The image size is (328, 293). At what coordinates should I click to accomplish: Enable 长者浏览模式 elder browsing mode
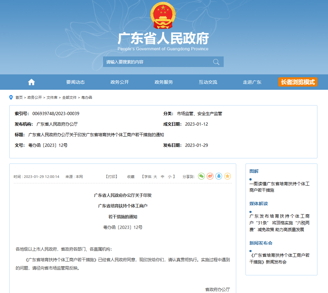tap(298, 82)
